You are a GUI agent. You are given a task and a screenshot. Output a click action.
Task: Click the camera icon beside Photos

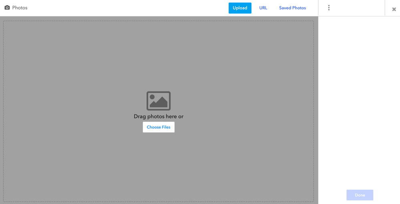pos(7,8)
